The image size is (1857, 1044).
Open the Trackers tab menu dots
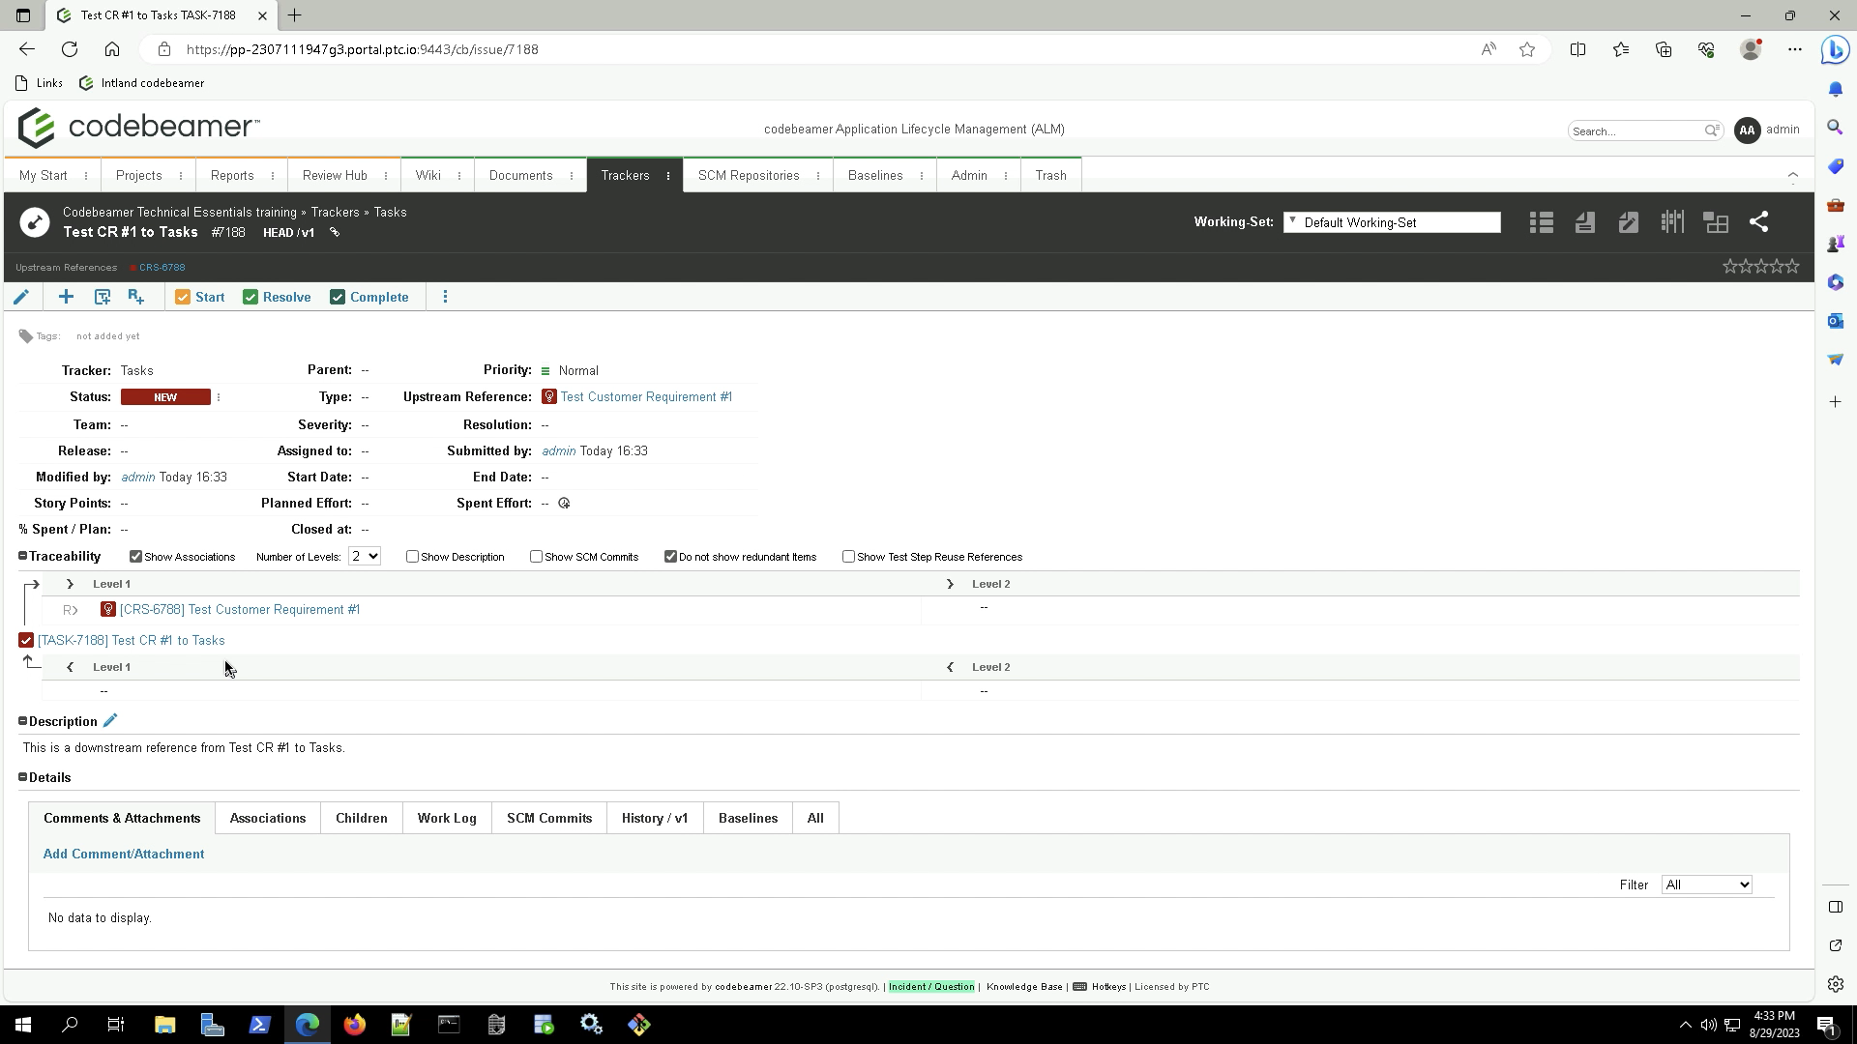[668, 176]
